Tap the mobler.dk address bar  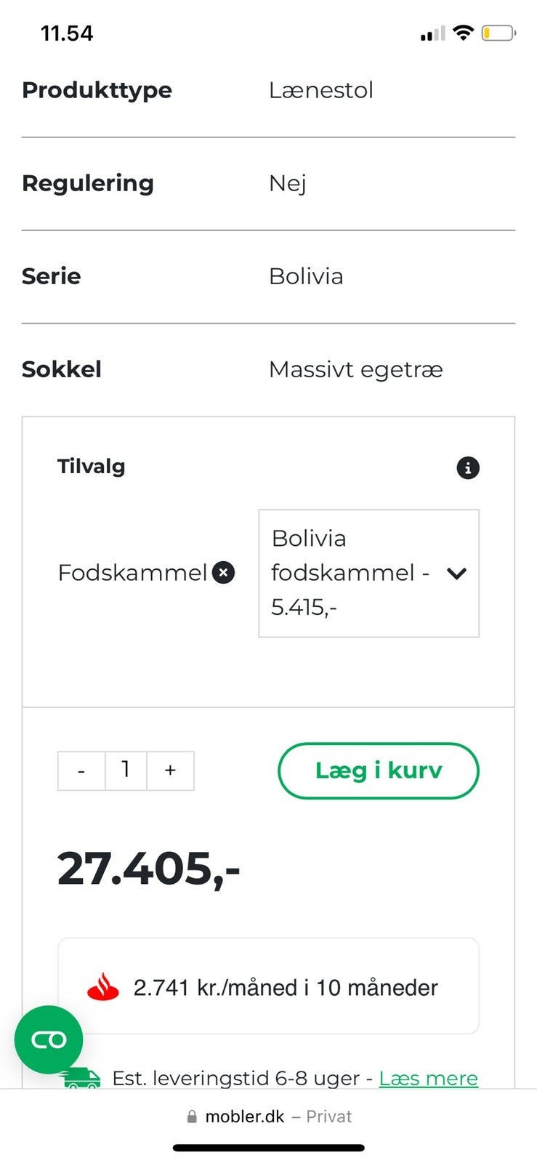click(269, 1116)
